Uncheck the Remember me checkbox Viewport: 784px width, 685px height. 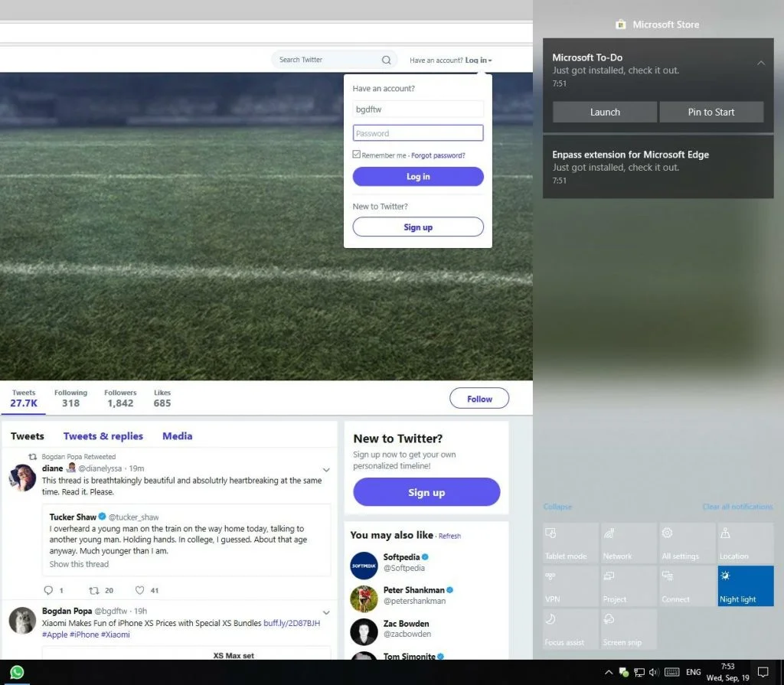[x=357, y=155]
